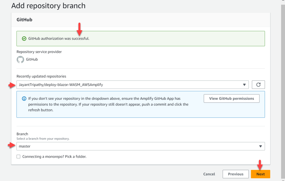Click the 'Repository service provider' label
285x181 pixels.
point(39,52)
